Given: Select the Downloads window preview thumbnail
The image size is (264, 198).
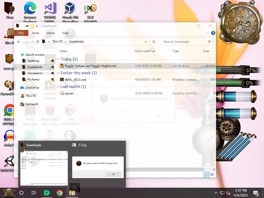Looking at the screenshot, I should point(44,168).
